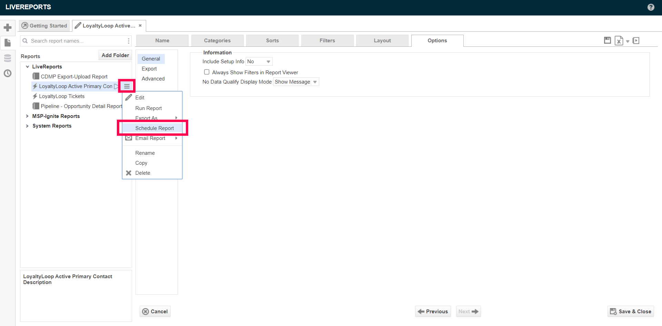Click the hamburger menu icon beside LoyaltyLoop Active
The image size is (662, 326).
pos(127,86)
